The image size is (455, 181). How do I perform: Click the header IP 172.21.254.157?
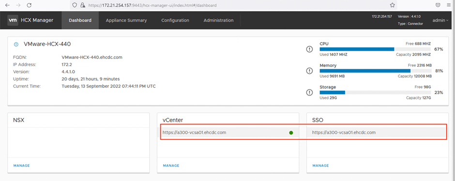382,17
